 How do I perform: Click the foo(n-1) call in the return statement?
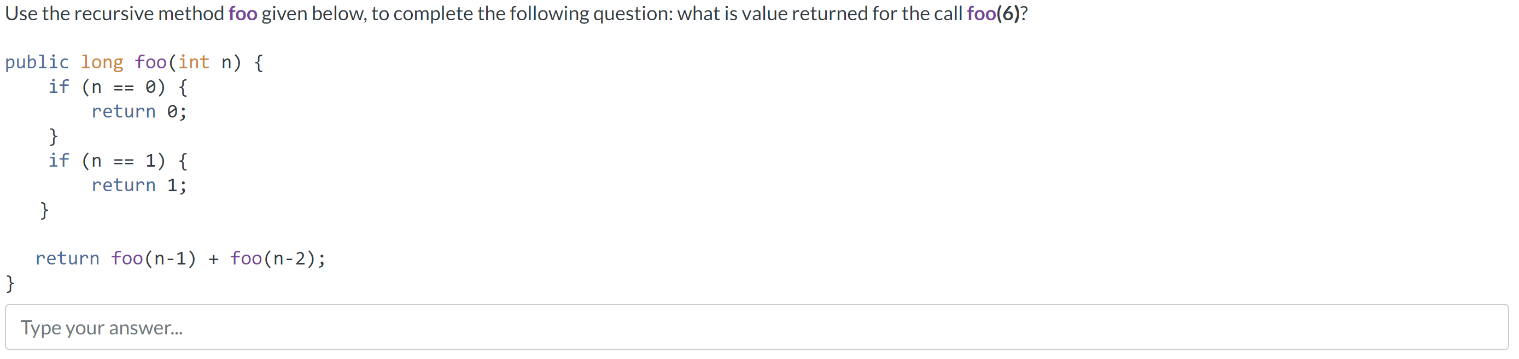pyautogui.click(x=155, y=257)
